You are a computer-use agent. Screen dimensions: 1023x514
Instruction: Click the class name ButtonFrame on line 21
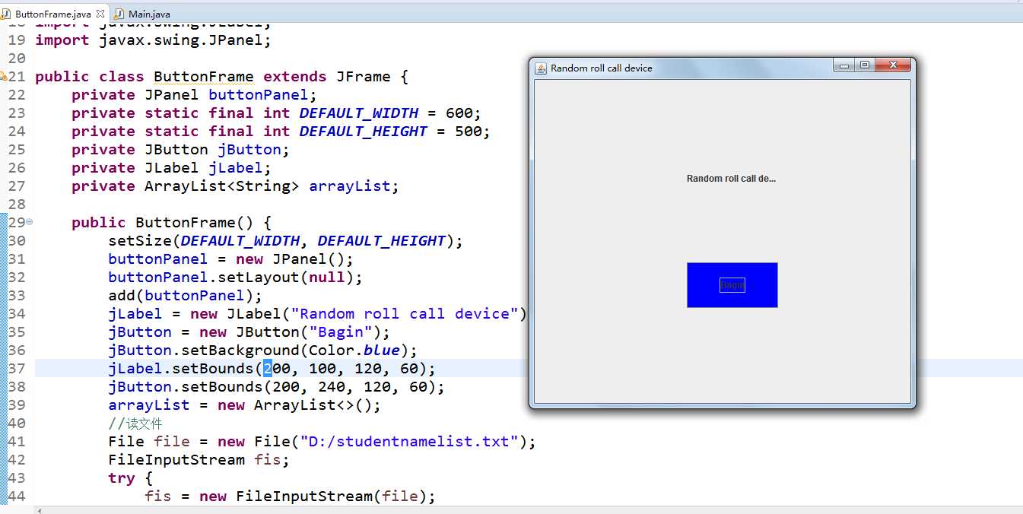coord(204,76)
